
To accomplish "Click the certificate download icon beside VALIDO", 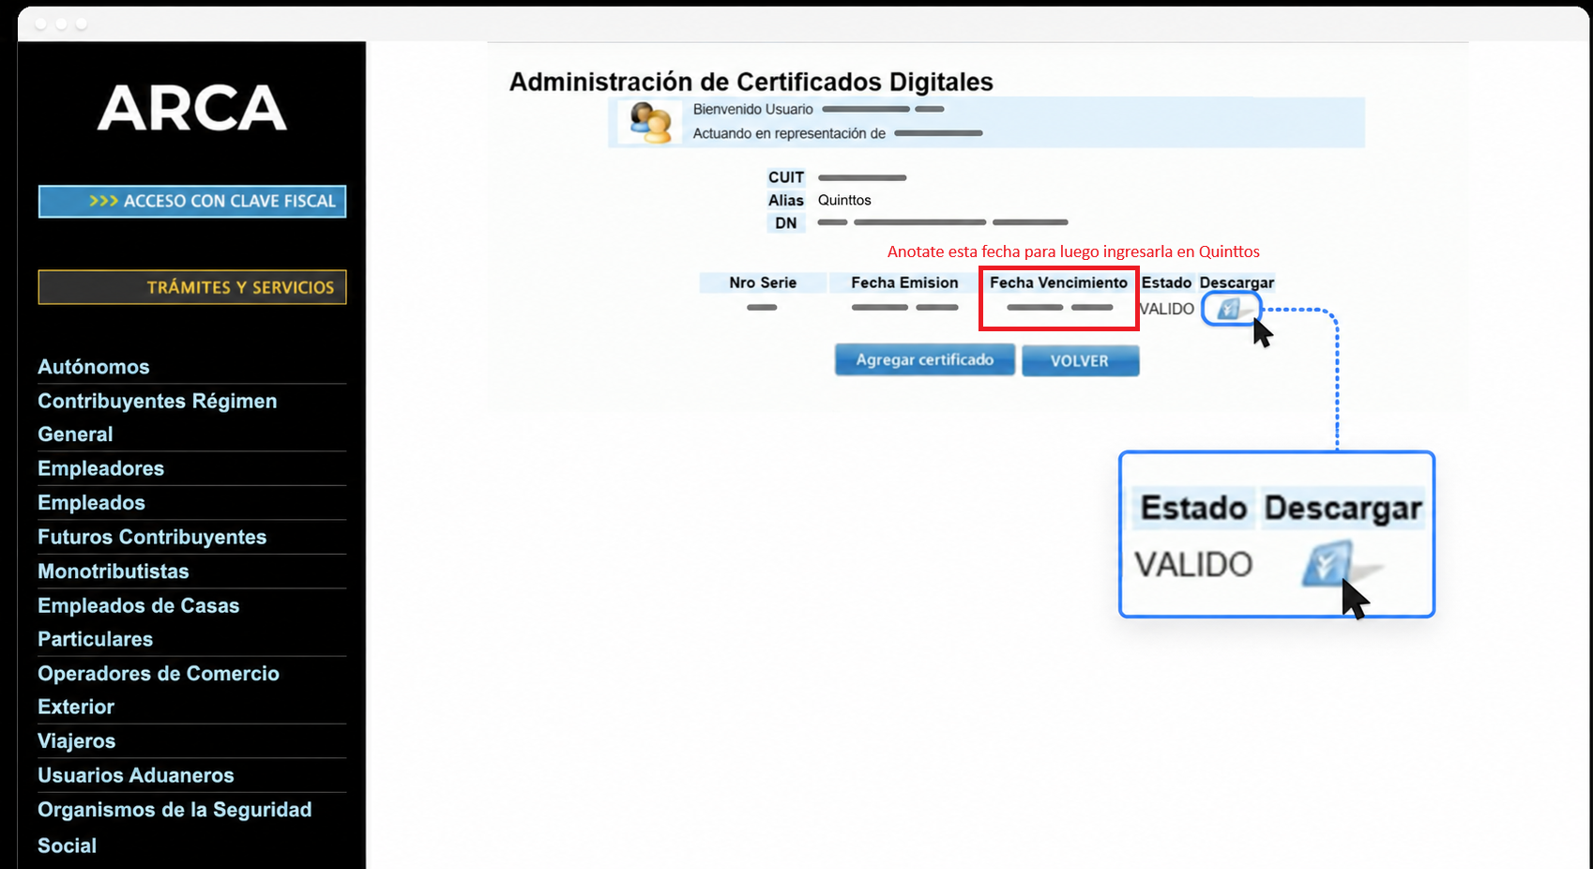I will (x=1230, y=308).
